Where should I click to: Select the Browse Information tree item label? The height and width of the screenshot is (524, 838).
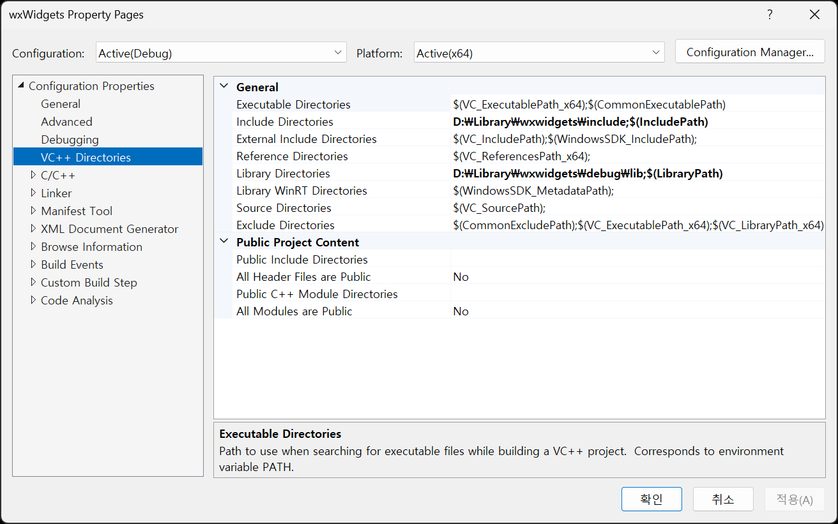point(91,246)
